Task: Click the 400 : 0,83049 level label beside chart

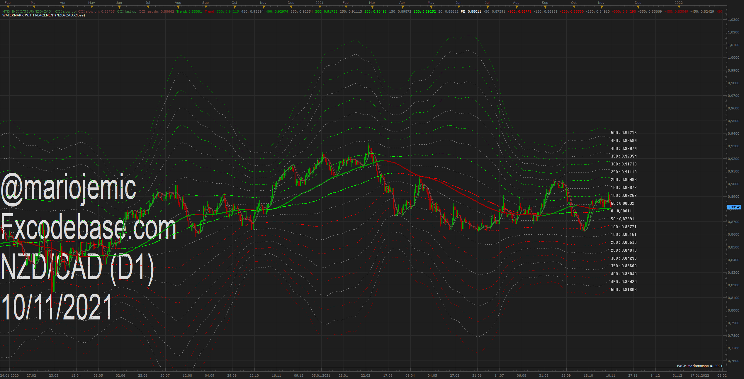Action: tap(624, 274)
